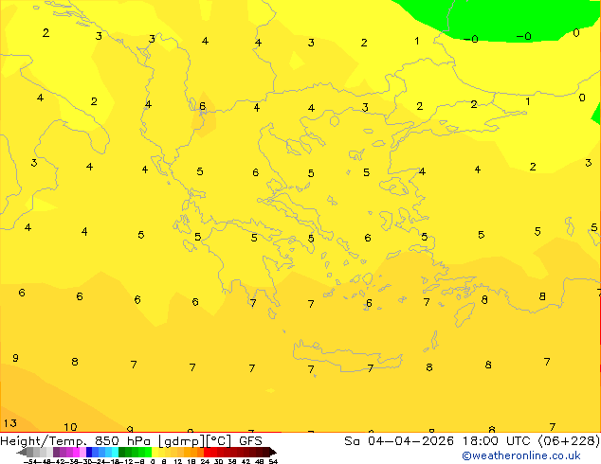Select the bright magenta legend swatch
This screenshot has height=464, width=601.
[x=76, y=452]
